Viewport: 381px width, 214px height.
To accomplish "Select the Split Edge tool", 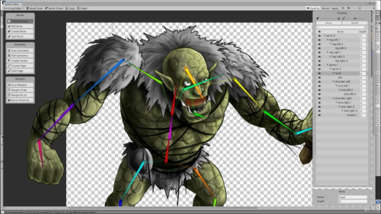I will [x=20, y=71].
